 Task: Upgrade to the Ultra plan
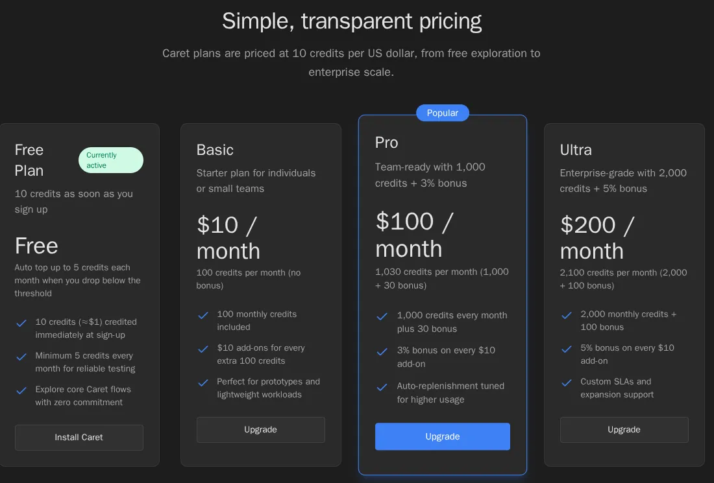click(x=624, y=429)
